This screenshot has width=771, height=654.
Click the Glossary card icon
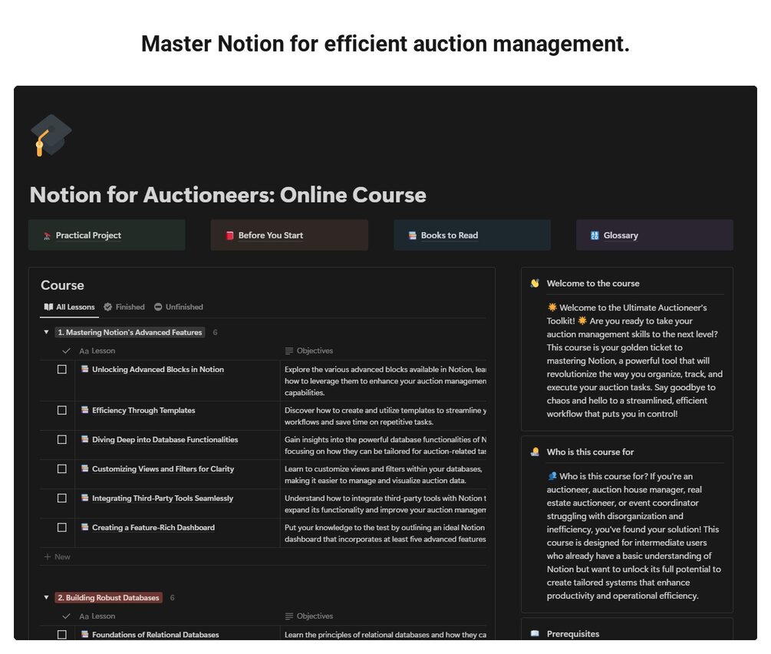point(595,235)
